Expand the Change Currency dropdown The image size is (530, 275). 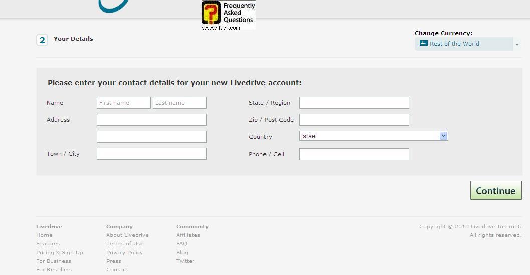click(516, 44)
